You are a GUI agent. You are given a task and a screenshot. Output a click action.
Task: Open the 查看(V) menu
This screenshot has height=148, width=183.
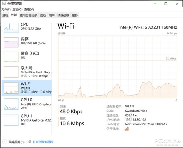click(x=29, y=9)
